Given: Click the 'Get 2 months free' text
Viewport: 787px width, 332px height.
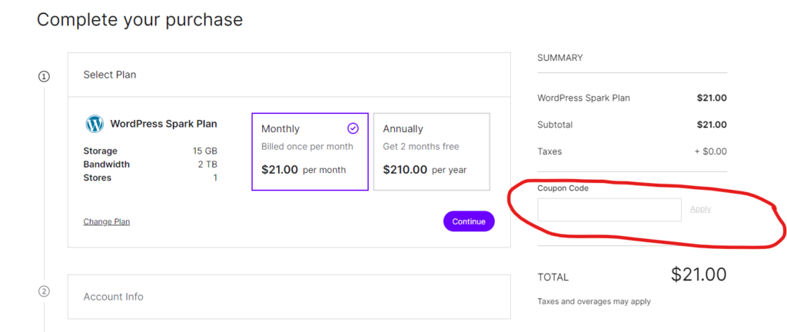Looking at the screenshot, I should point(421,147).
